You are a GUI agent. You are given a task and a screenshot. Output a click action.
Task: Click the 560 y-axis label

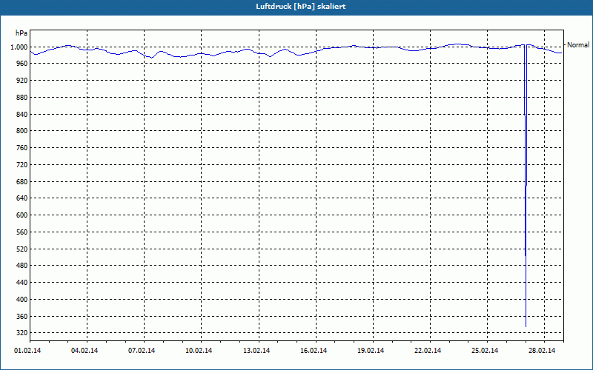[22, 232]
